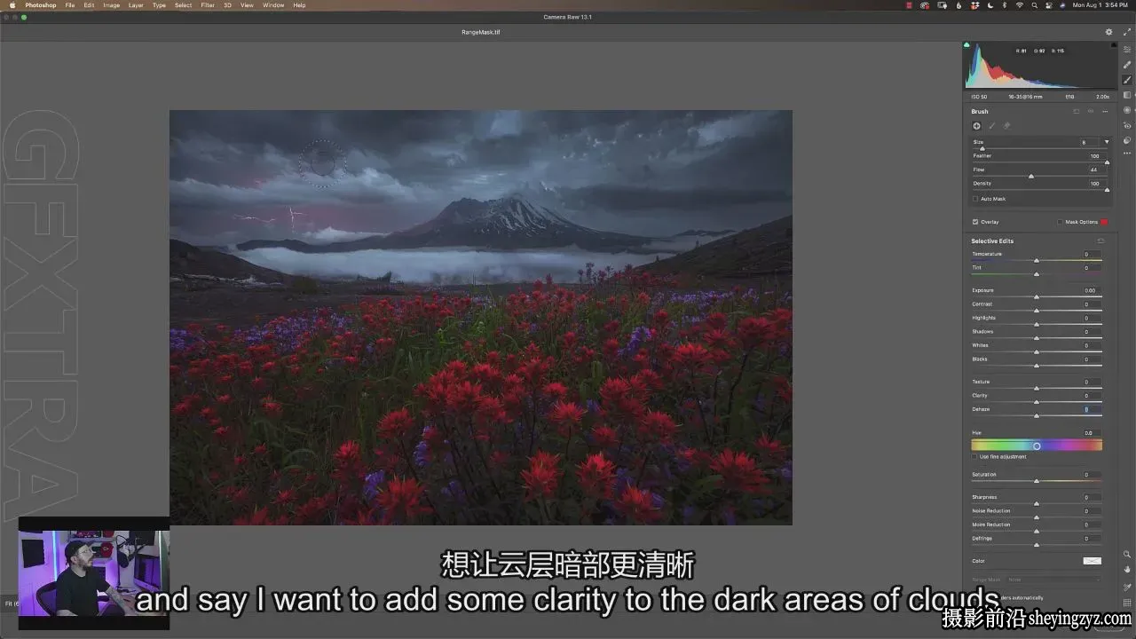Toggle shadow clipping warning in histogram

coord(966,44)
